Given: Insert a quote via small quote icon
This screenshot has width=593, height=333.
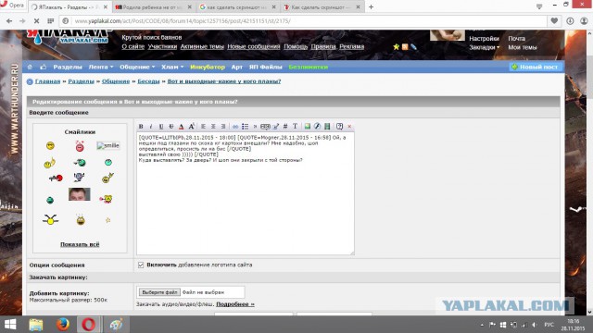Looking at the screenshot, I should [x=255, y=127].
